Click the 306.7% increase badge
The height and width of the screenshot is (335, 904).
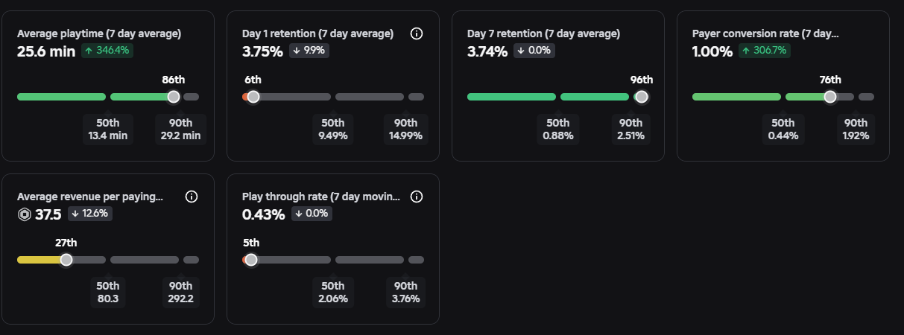click(765, 51)
